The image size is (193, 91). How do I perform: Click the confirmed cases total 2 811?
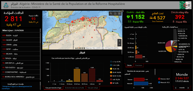coord(14,19)
